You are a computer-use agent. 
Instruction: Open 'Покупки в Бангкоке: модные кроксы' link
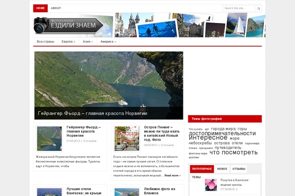(x=235, y=182)
